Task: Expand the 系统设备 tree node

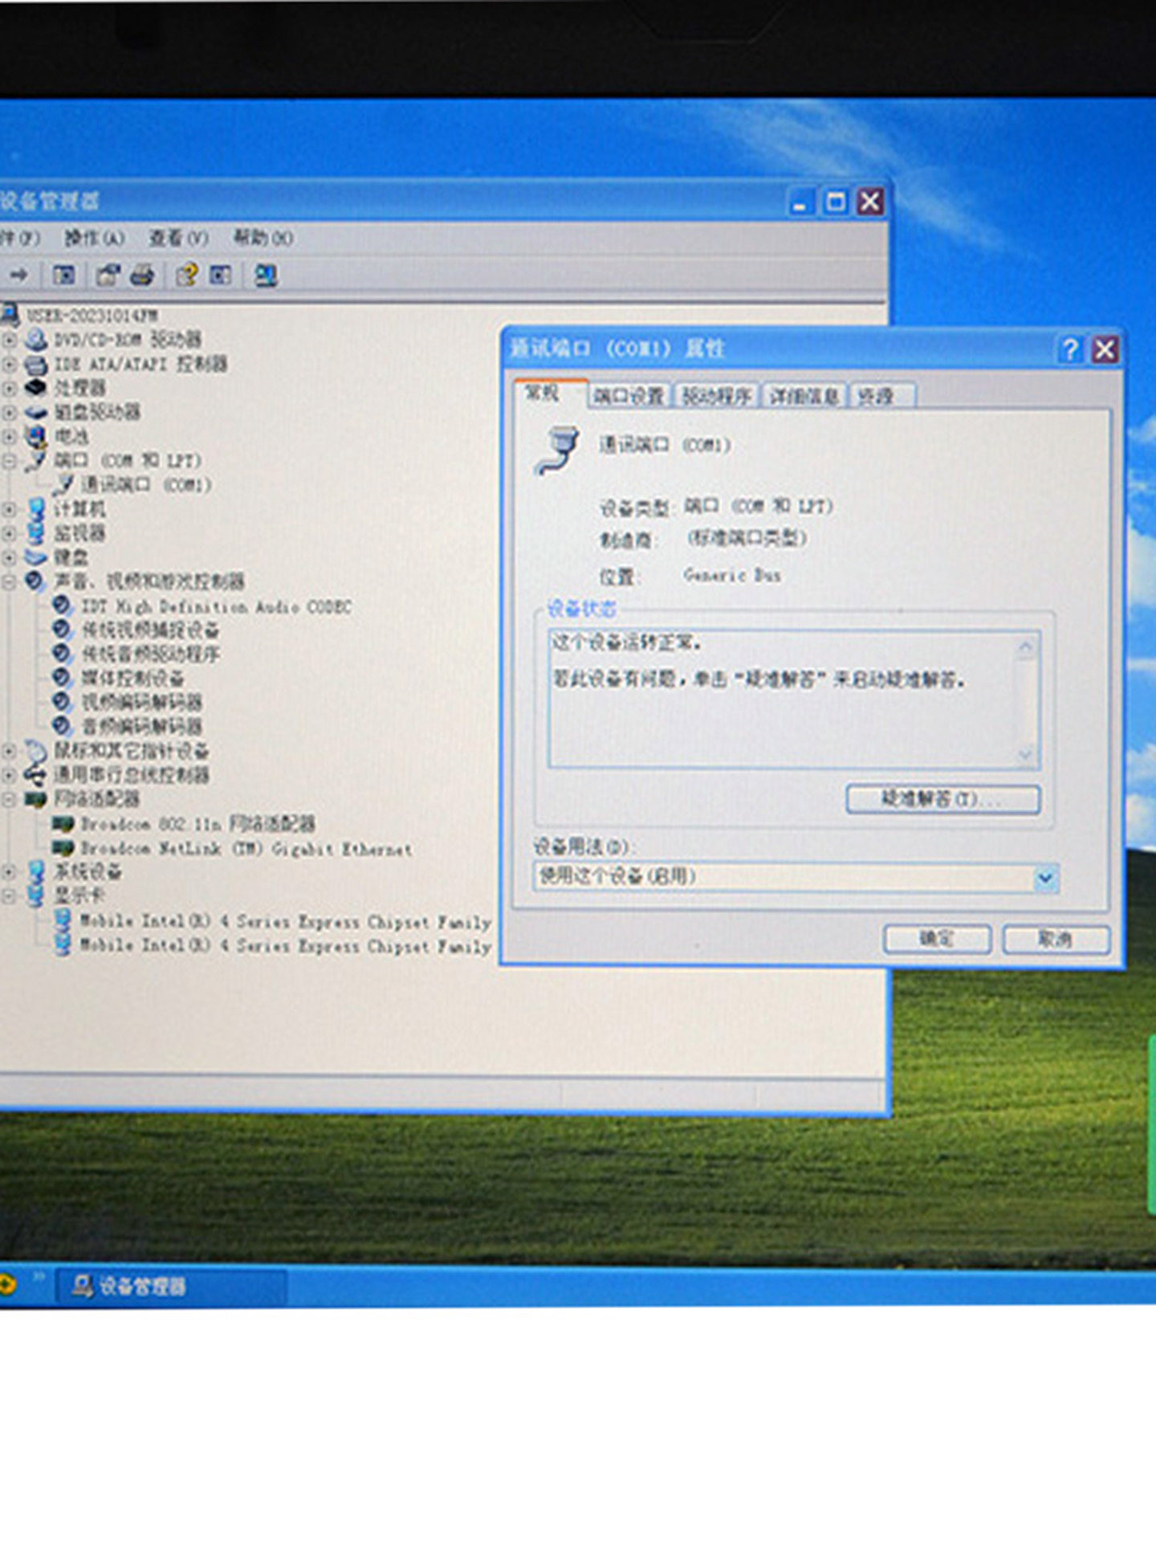Action: tap(10, 871)
